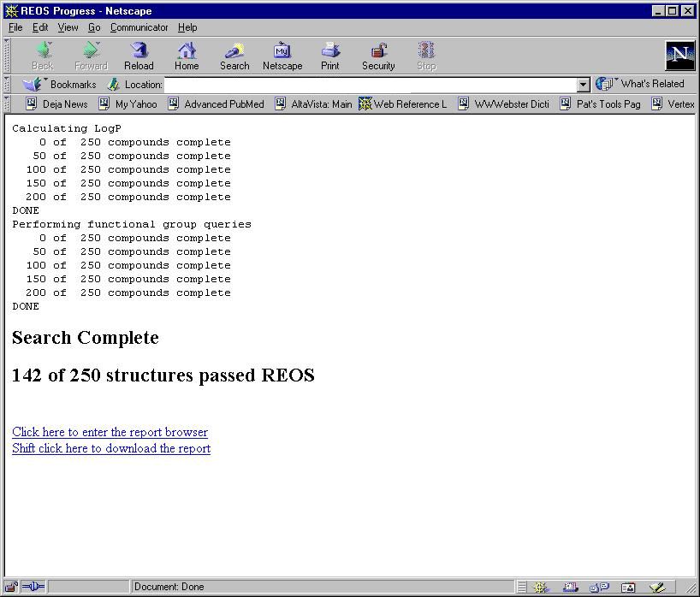Expand the Location history dropdown arrow

click(x=583, y=85)
